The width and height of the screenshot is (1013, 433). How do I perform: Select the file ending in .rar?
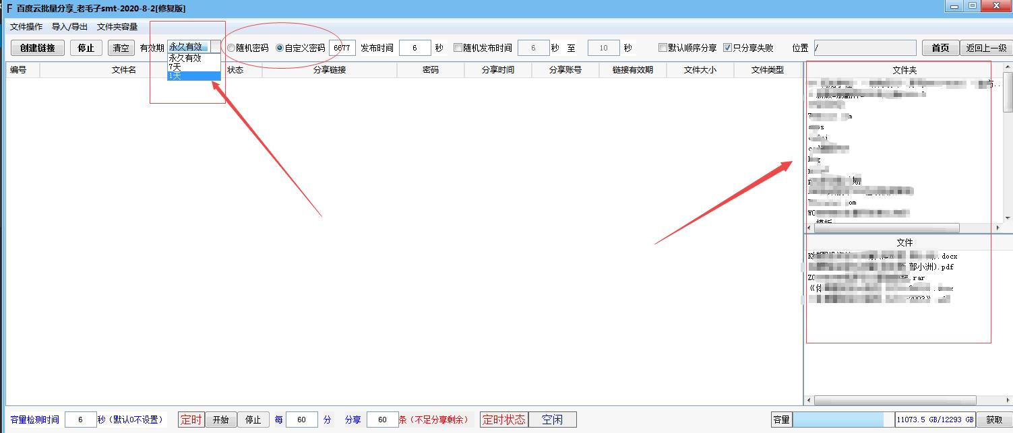[866, 277]
